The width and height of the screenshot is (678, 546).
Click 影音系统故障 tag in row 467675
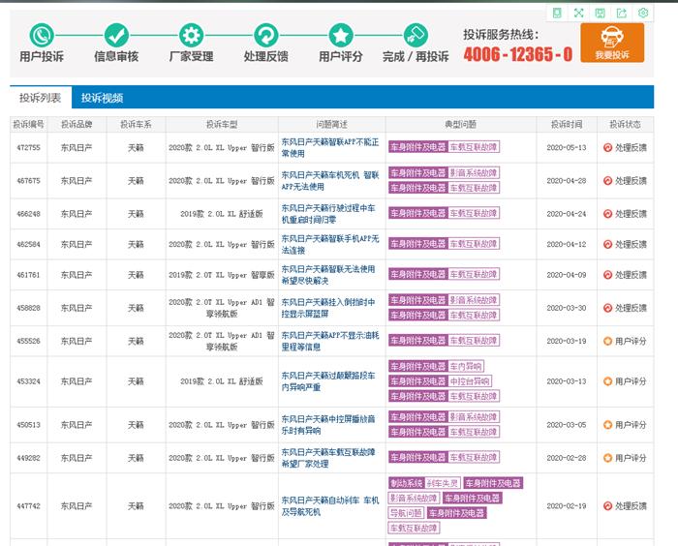(x=474, y=173)
